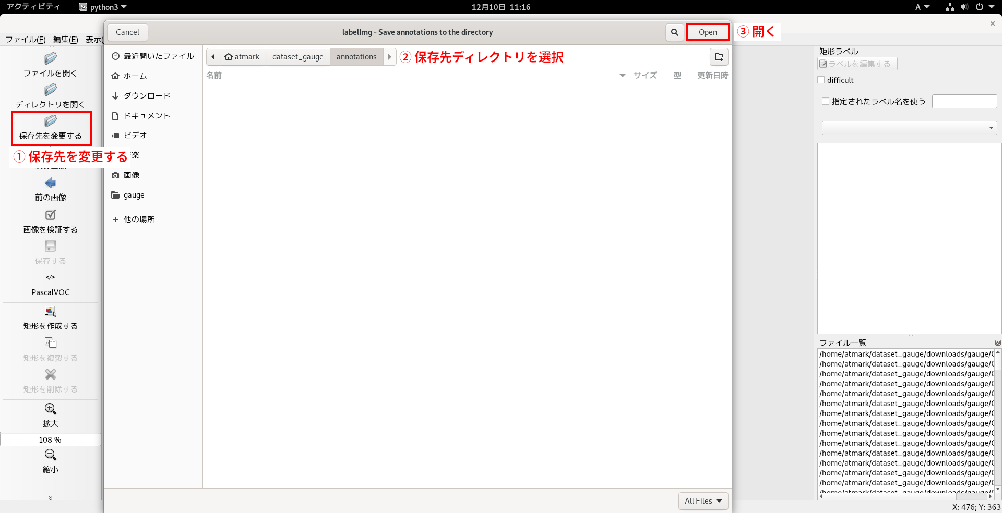Open Downloads in dialog sidebar
Image resolution: width=1002 pixels, height=513 pixels.
pyautogui.click(x=153, y=96)
